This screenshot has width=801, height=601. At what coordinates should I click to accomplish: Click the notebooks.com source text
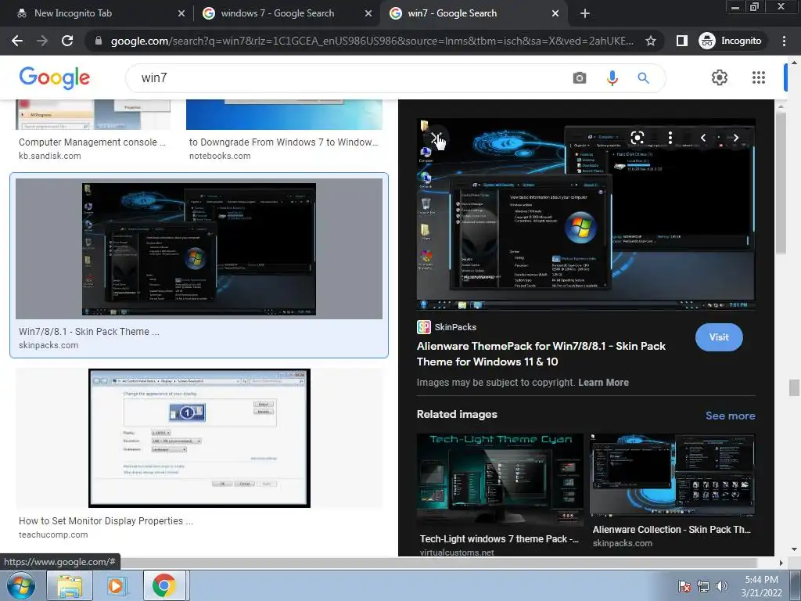(220, 156)
